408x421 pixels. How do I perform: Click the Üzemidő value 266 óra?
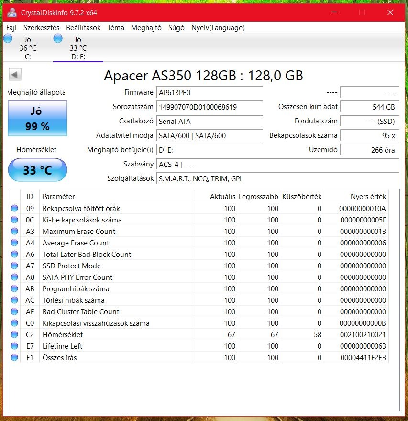click(x=370, y=150)
